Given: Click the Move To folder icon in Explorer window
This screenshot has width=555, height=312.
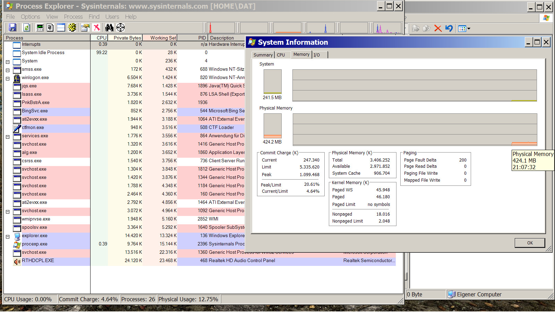Looking at the screenshot, I should [416, 28].
